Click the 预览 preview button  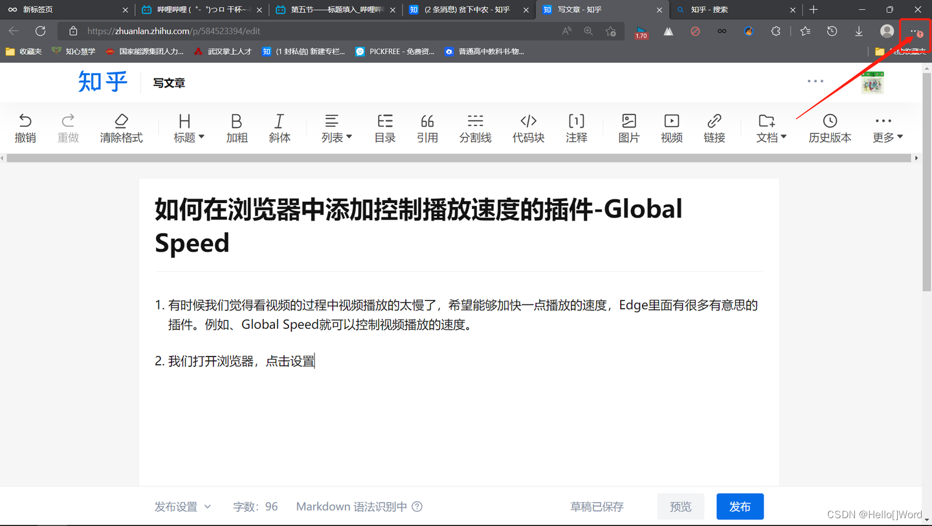click(x=680, y=507)
